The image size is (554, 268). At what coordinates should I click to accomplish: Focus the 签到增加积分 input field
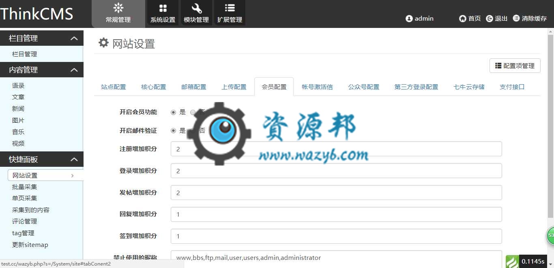point(336,236)
